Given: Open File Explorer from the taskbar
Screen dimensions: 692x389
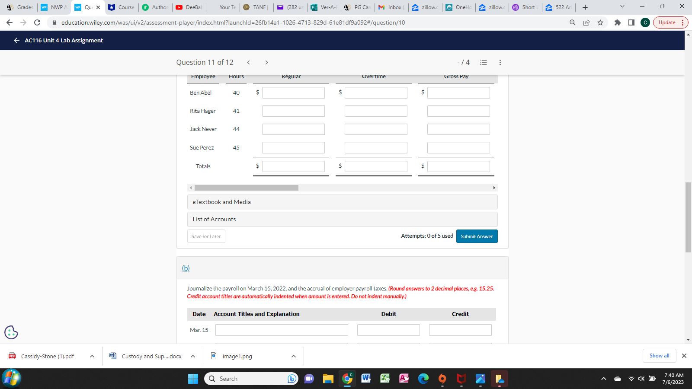Looking at the screenshot, I should (x=328, y=379).
